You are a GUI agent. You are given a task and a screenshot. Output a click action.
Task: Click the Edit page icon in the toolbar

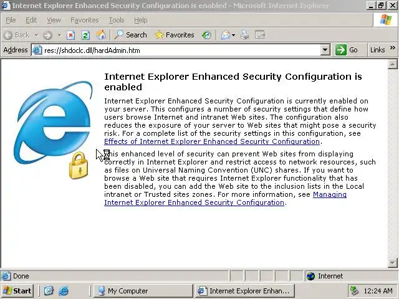click(260, 35)
